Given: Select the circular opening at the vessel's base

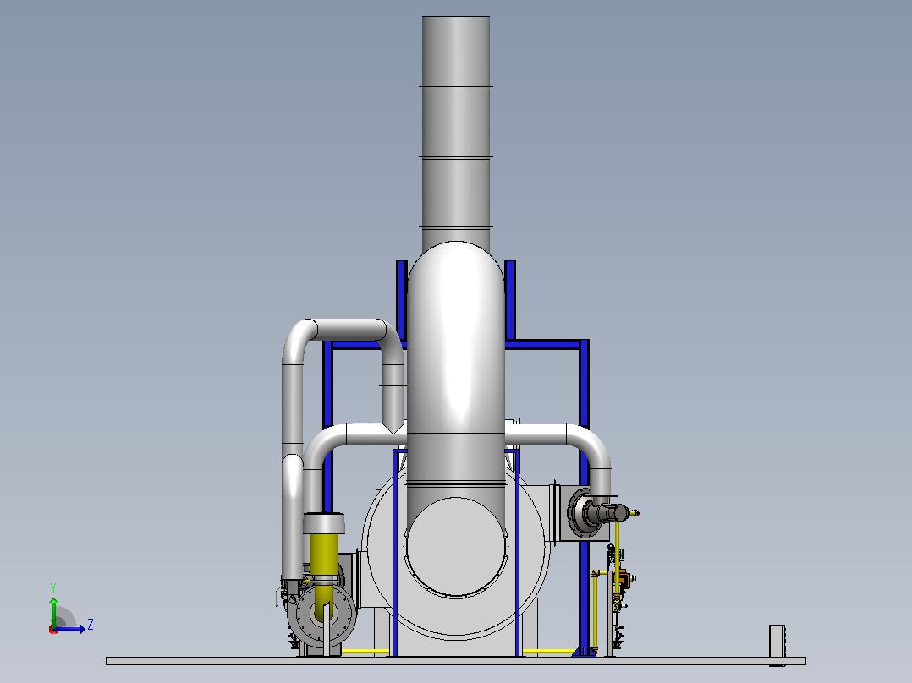Looking at the screenshot, I should coord(456,547).
